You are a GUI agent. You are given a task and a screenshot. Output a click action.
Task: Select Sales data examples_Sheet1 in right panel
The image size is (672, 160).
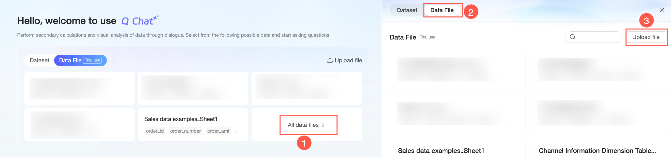pos(441,151)
